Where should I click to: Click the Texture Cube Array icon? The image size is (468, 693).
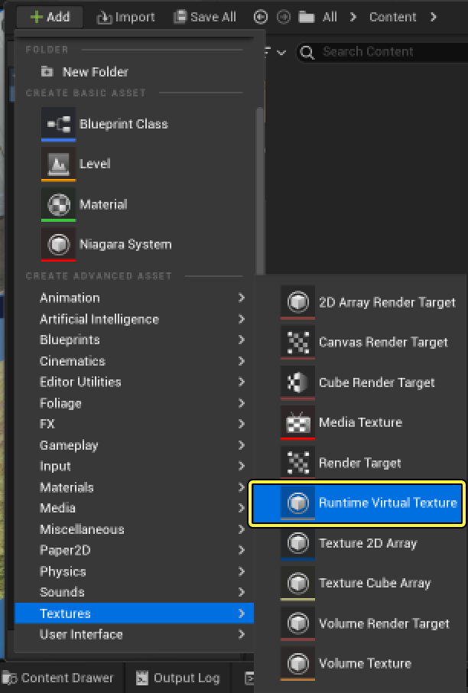(298, 584)
